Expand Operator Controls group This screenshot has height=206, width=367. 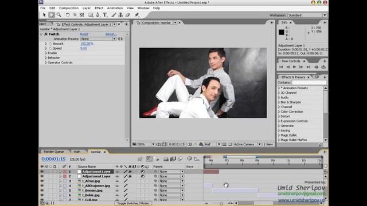coord(46,62)
